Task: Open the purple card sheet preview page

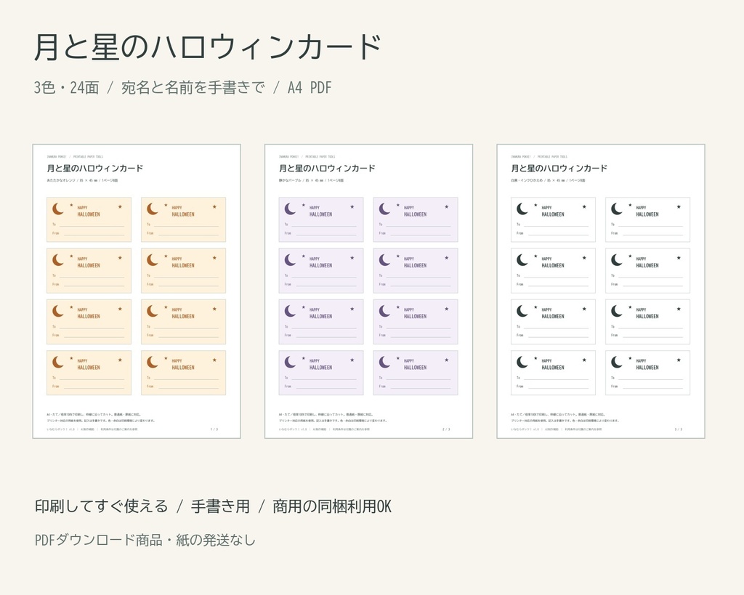Action: coord(368,291)
